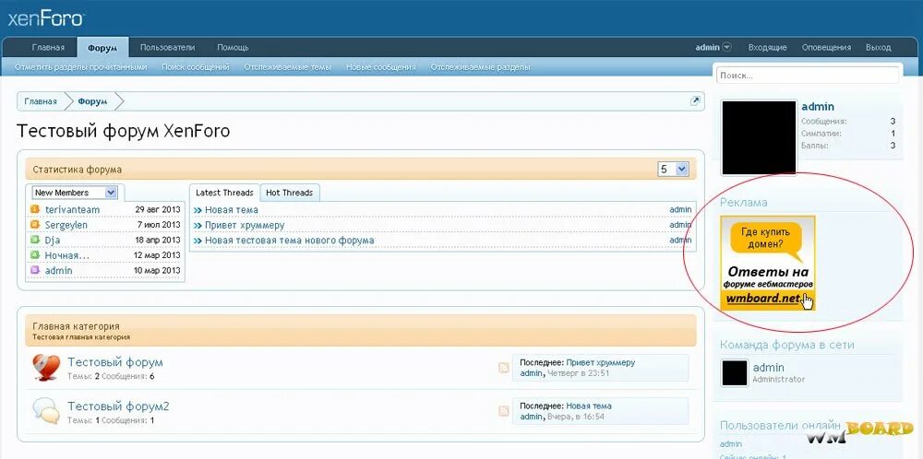Screen dimensions: 923x459
Task: Click the Поиск search field
Action: point(808,76)
